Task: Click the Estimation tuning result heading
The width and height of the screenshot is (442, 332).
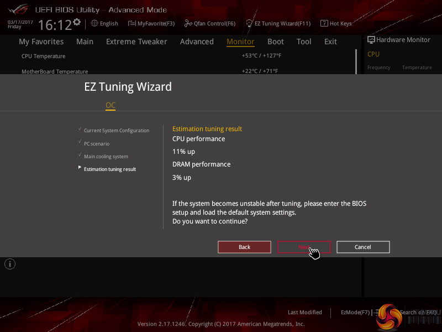Action: tap(207, 129)
